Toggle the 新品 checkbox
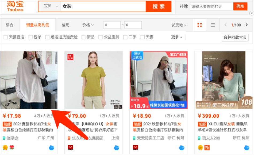 tap(83, 37)
